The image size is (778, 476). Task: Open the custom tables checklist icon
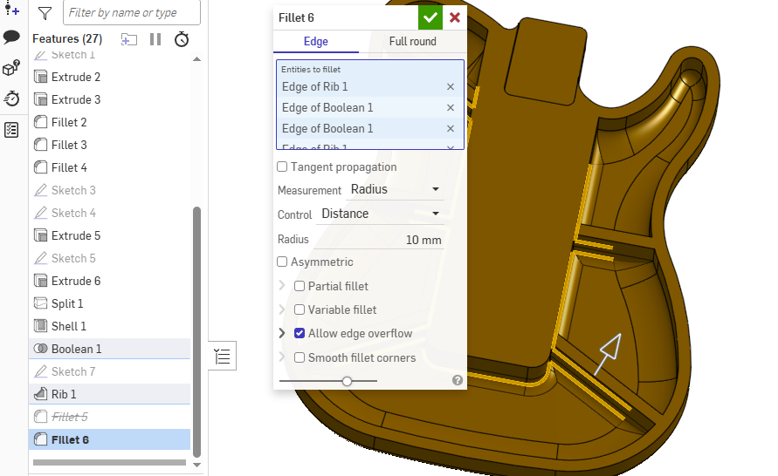tap(11, 130)
